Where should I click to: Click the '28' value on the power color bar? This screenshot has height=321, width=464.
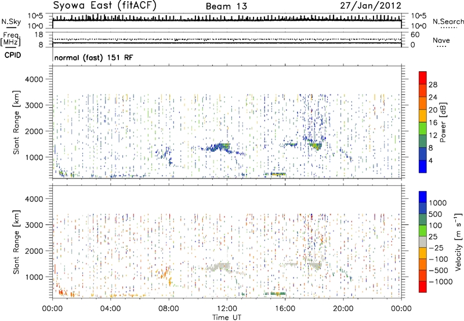click(433, 85)
